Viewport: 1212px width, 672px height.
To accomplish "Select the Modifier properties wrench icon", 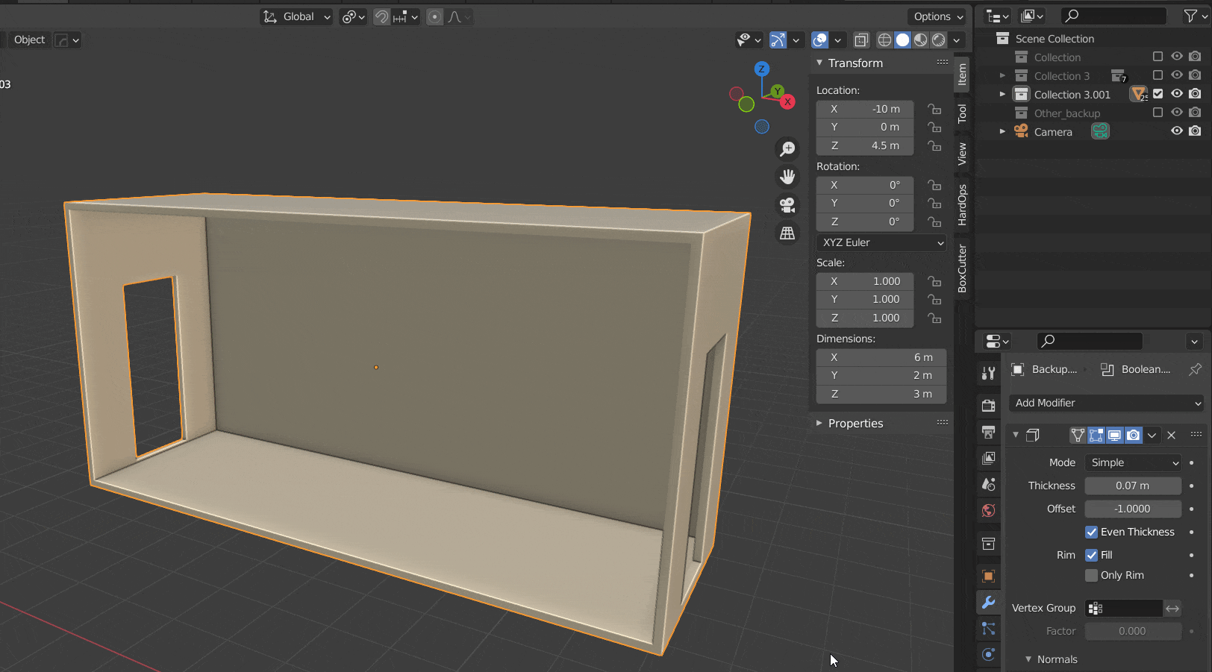I will (x=988, y=602).
